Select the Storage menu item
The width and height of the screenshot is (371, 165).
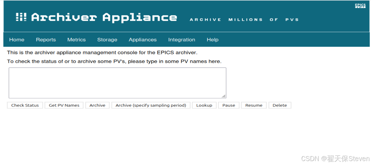coord(107,40)
